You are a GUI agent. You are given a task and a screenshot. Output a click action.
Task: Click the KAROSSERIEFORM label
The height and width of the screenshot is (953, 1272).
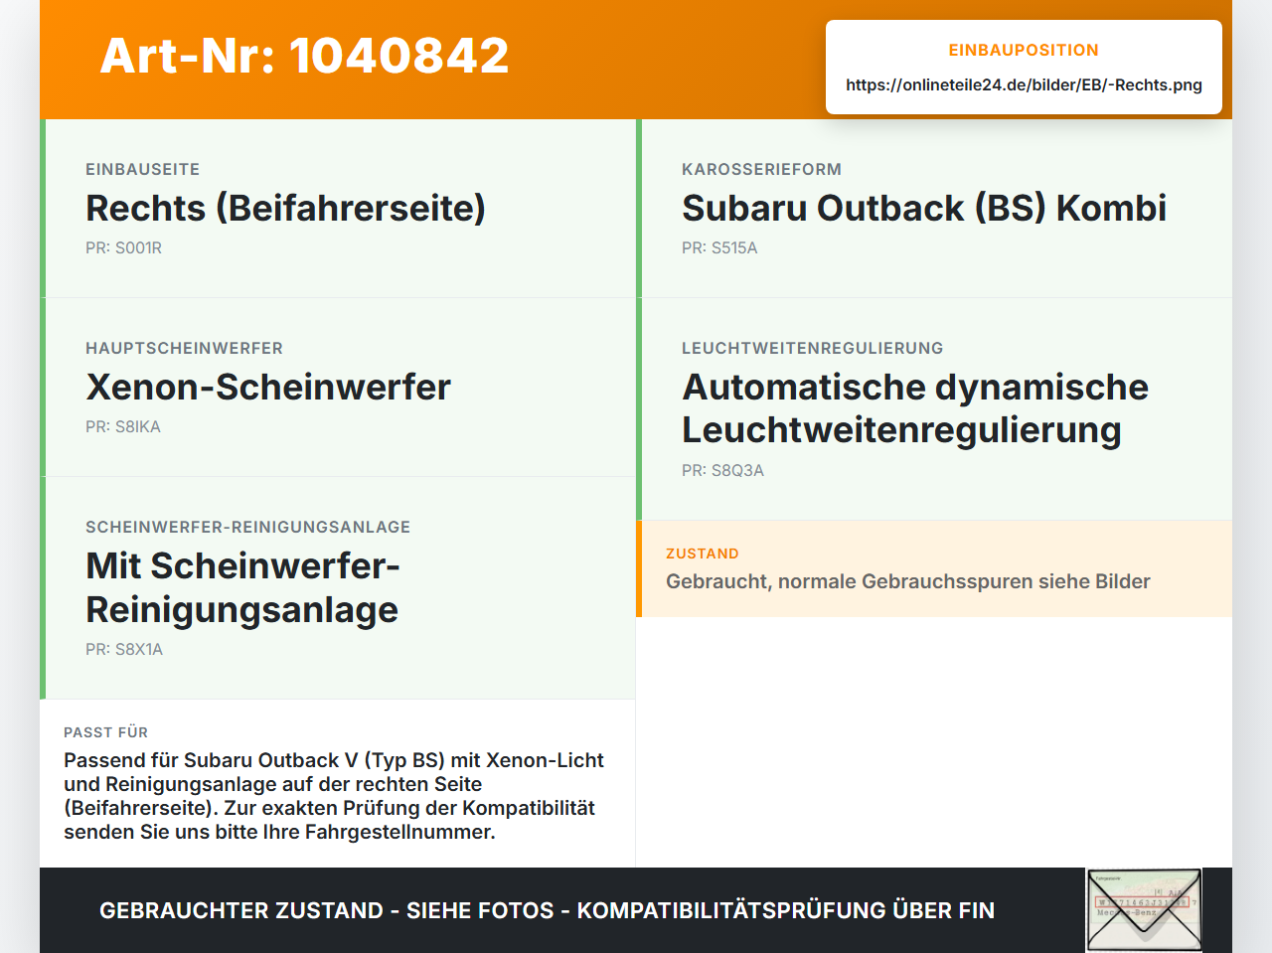tap(761, 169)
